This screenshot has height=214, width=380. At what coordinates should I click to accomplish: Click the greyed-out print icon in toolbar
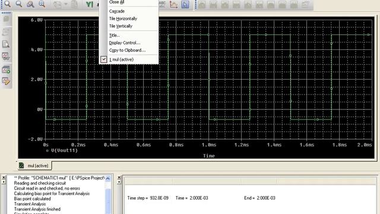click(57, 4)
